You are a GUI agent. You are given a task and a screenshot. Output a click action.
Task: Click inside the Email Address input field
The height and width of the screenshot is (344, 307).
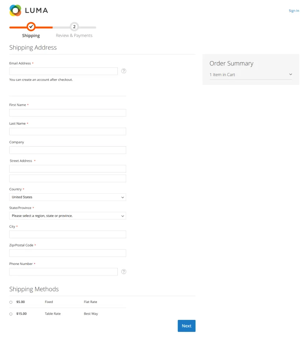click(63, 71)
